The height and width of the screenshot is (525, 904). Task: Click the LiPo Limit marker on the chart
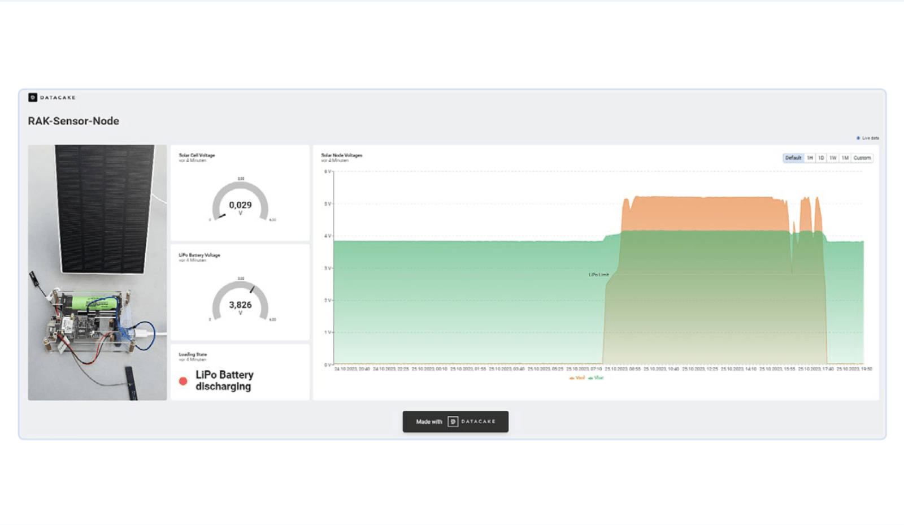point(598,275)
